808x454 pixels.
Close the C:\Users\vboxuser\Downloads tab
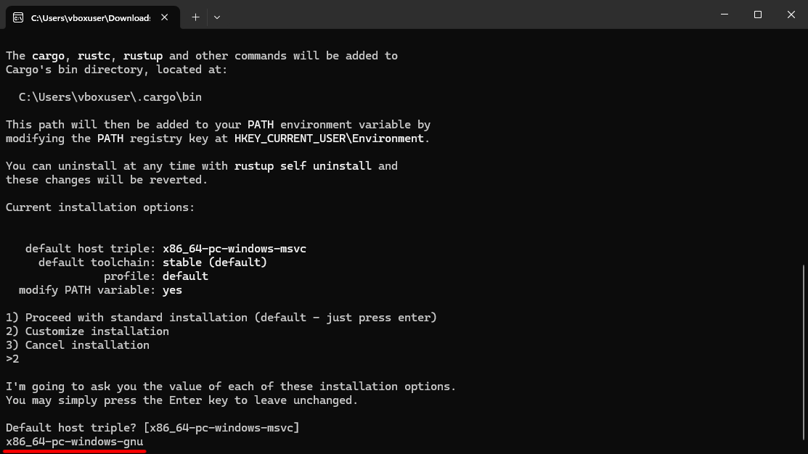(x=166, y=17)
